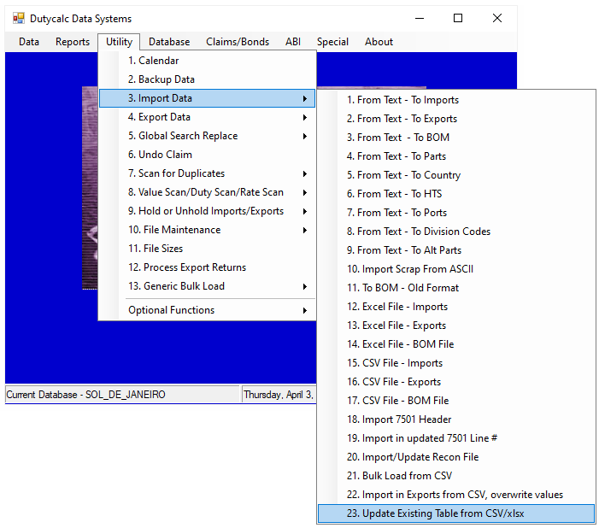This screenshot has width=599, height=528.
Task: Choose 21. Bulk Load from CSV
Action: (456, 476)
